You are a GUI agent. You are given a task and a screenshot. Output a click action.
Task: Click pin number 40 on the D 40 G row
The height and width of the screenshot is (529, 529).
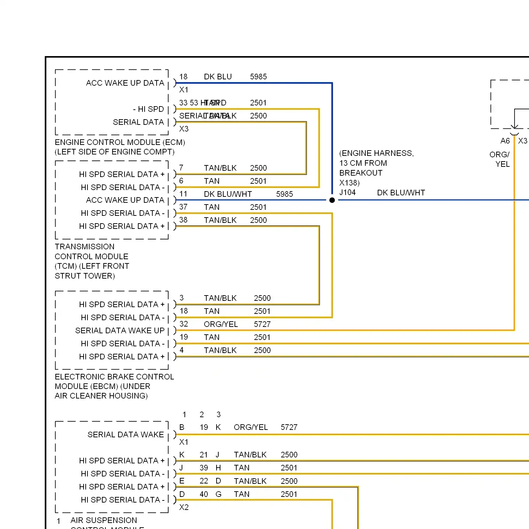204,494
